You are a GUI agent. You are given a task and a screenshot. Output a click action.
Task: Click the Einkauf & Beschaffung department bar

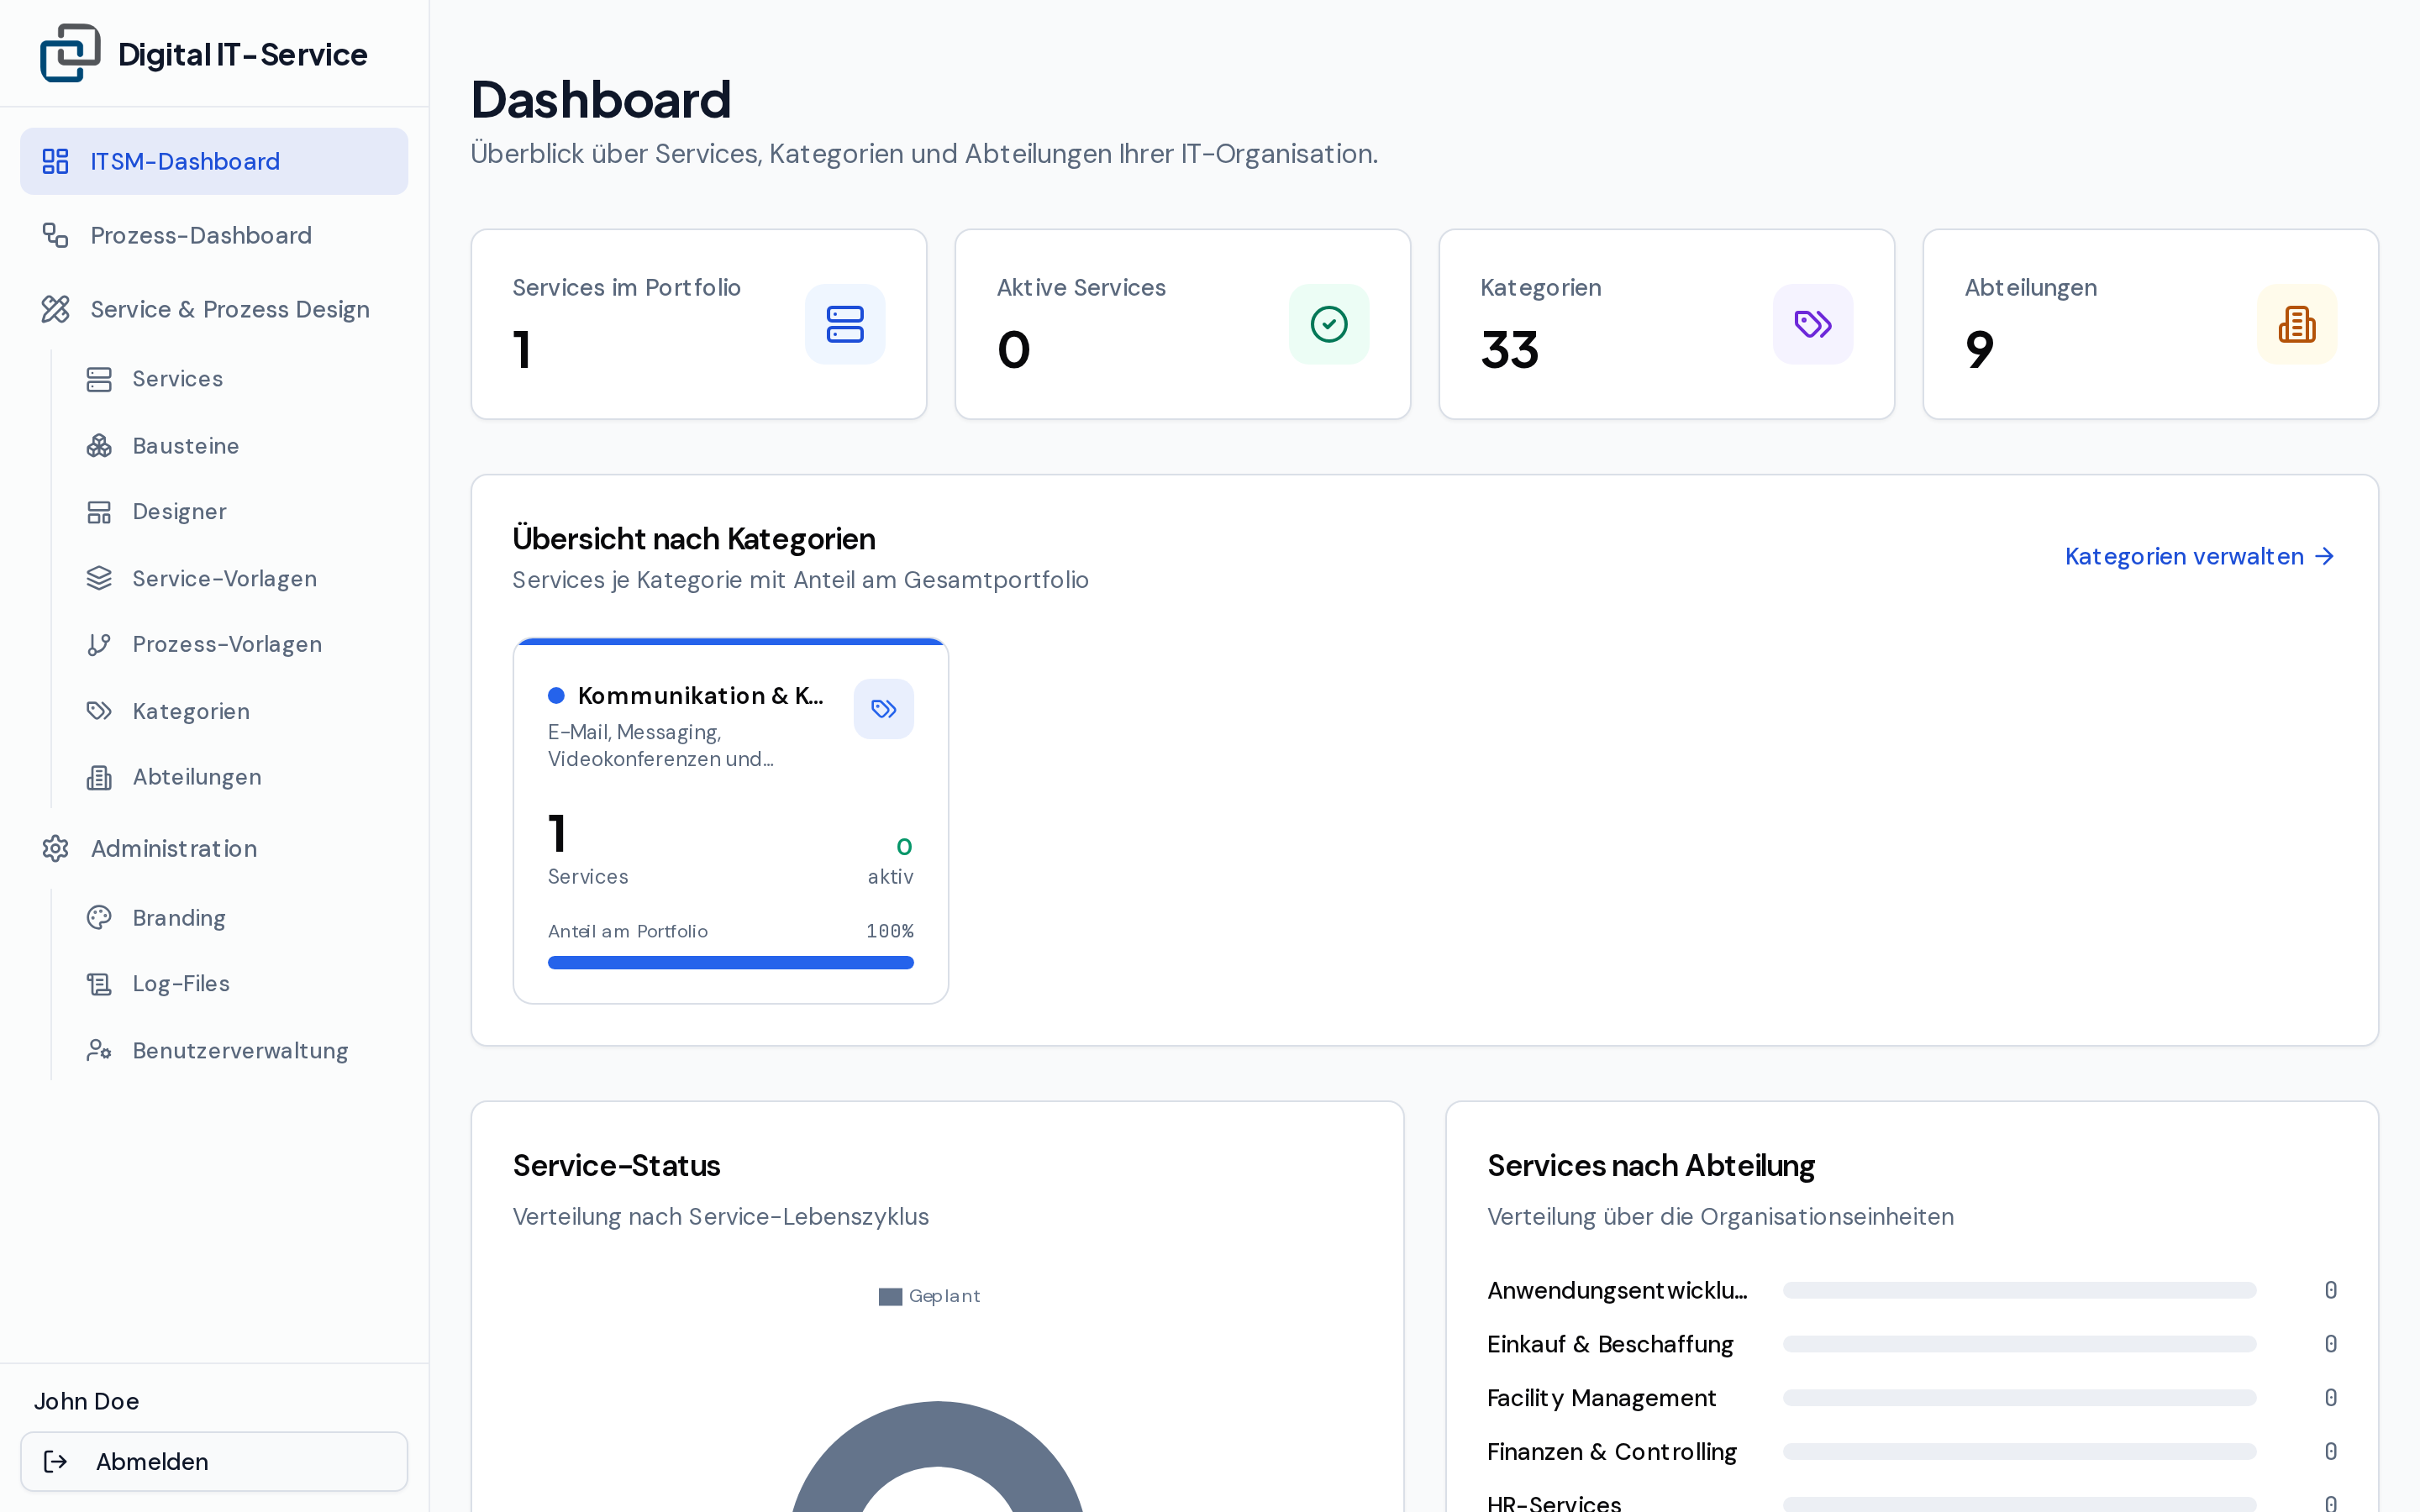[2019, 1344]
